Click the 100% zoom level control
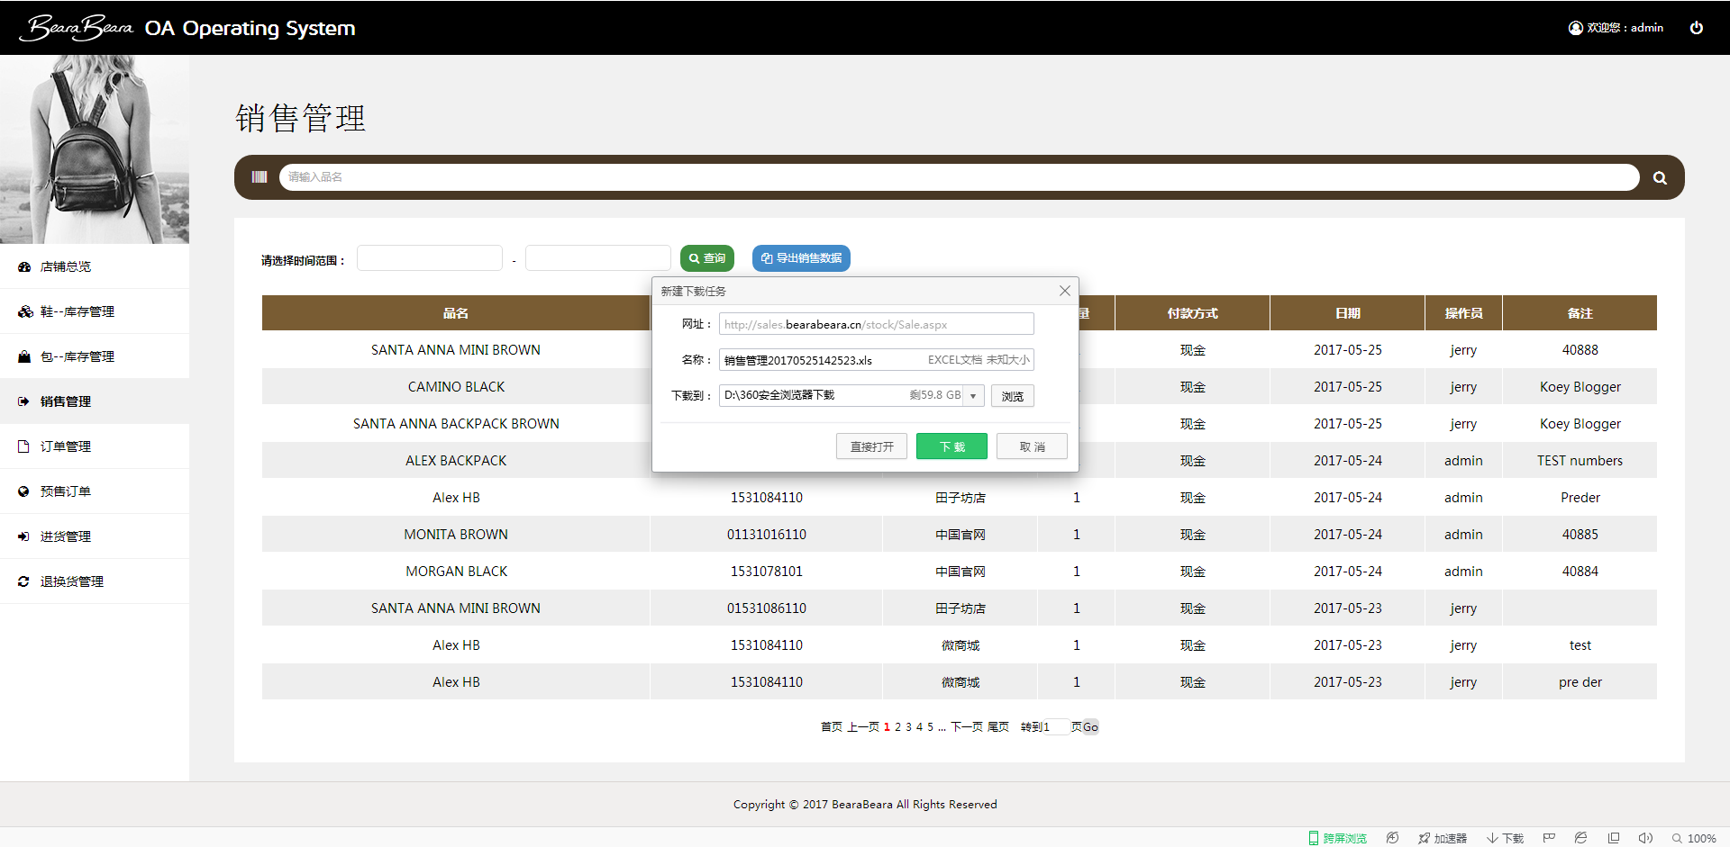This screenshot has width=1730, height=847. tap(1694, 838)
